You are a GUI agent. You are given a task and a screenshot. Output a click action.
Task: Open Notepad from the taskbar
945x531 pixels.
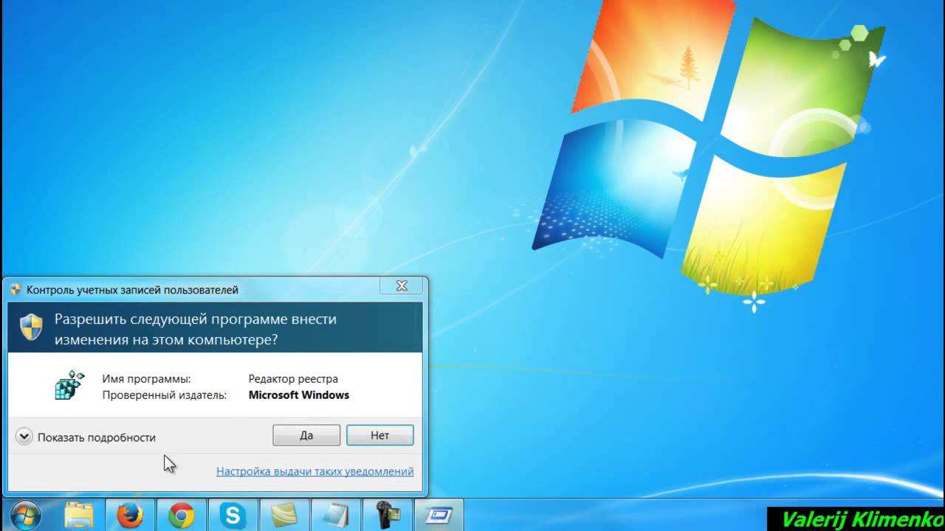[x=336, y=515]
